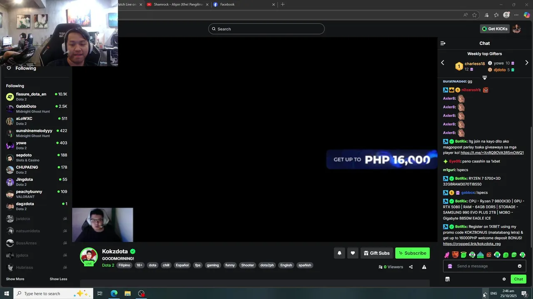Open the Kick shop icon below chat
Screen dimensions: 533x299
(447, 279)
